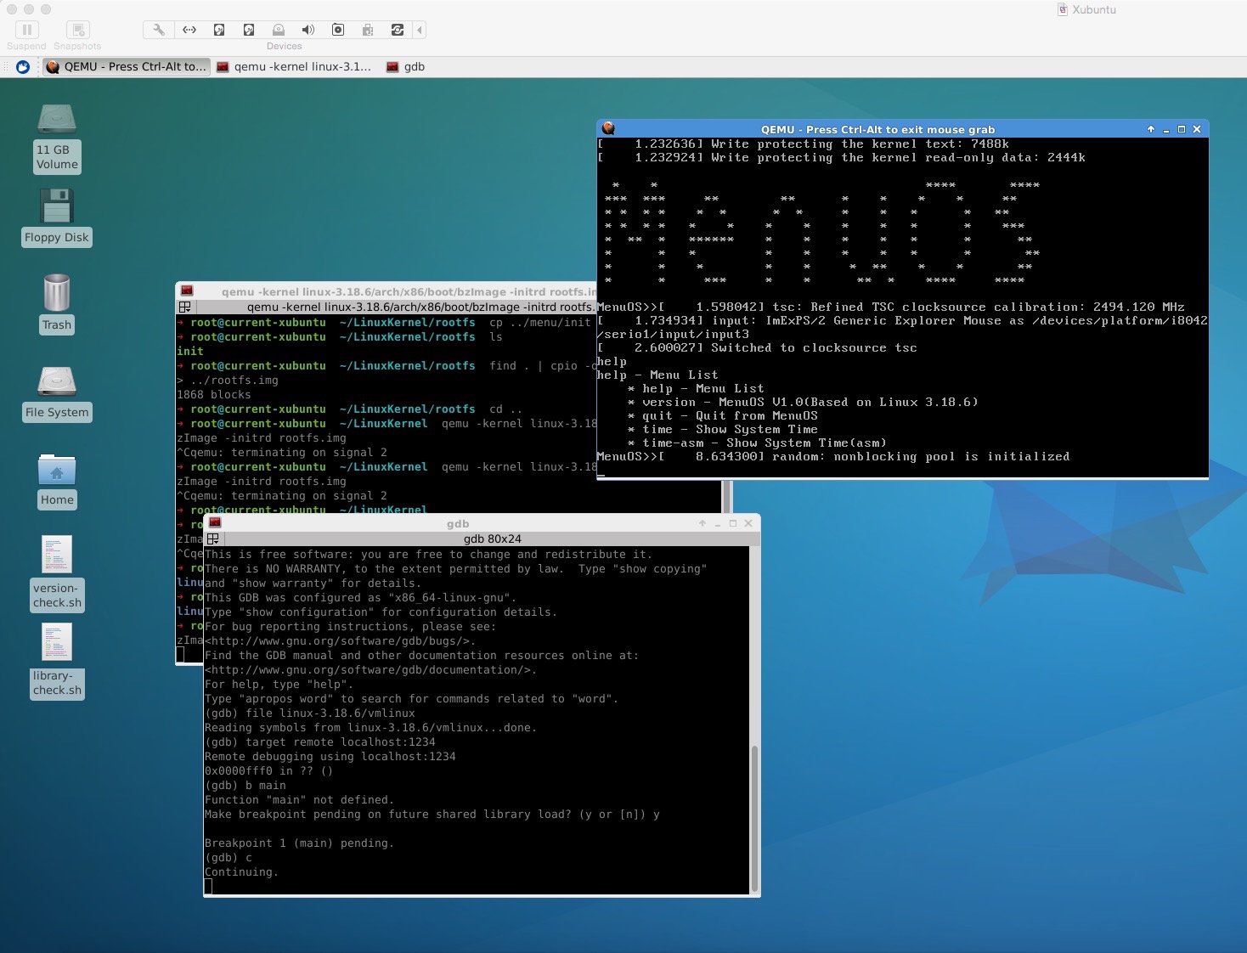Click 'time-asm - Show System Time(asm)' line
1247x953 pixels.
pos(757,443)
